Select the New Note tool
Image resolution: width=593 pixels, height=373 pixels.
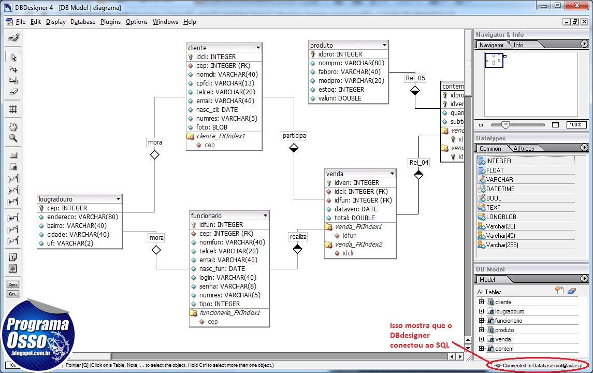13,257
